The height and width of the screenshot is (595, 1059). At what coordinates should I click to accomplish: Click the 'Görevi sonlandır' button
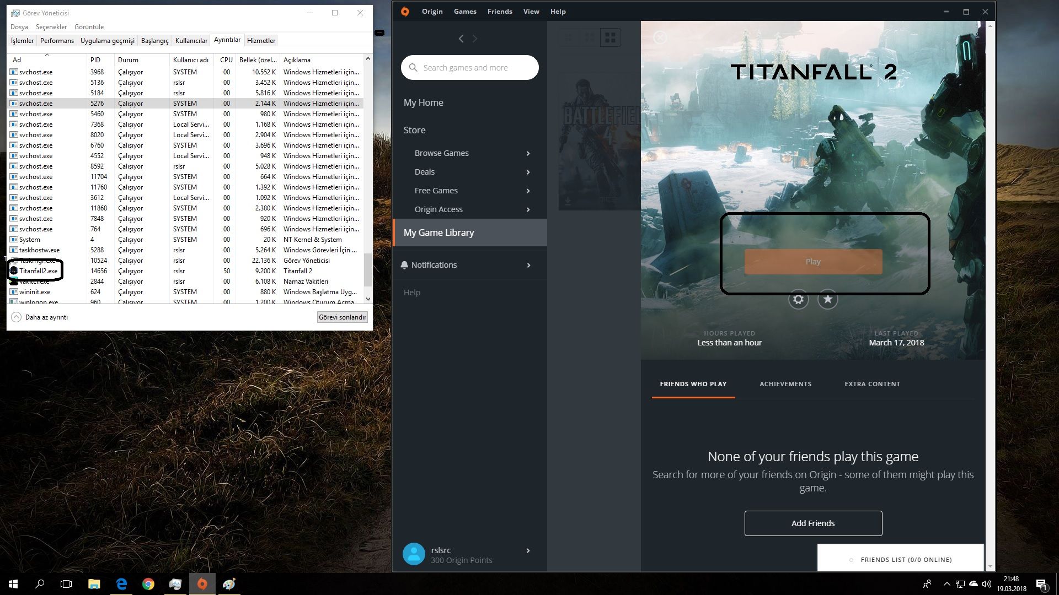click(x=342, y=317)
